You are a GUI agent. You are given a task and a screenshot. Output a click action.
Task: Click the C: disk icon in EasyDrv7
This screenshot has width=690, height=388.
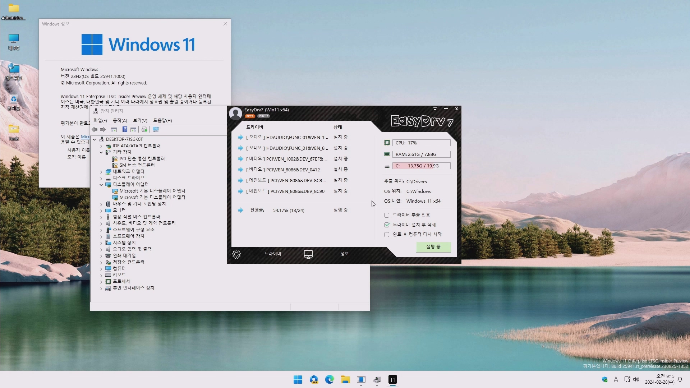pyautogui.click(x=387, y=166)
